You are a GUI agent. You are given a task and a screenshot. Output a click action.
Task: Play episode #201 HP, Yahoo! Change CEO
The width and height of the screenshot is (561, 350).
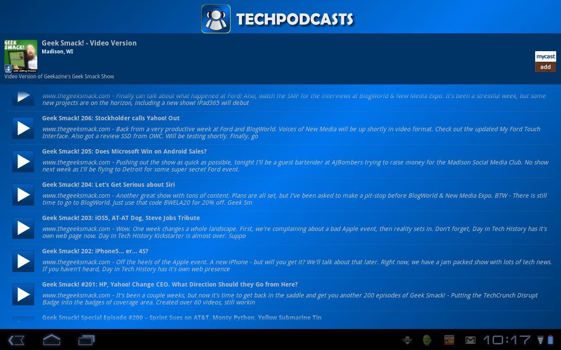tap(23, 294)
